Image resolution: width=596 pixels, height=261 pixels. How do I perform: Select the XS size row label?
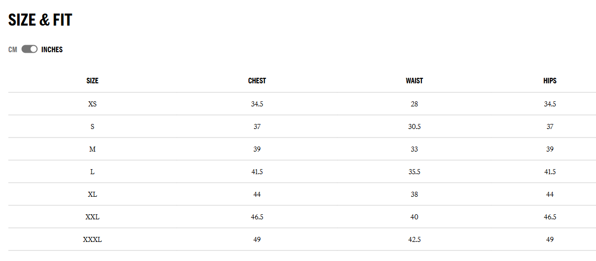point(93,104)
